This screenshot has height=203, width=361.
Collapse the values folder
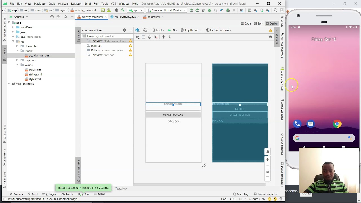pyautogui.click(x=17, y=65)
